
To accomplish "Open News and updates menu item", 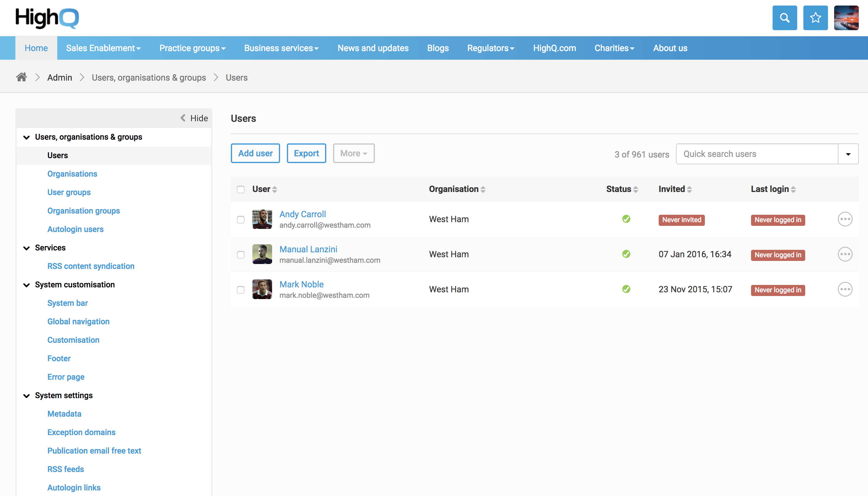I will (373, 48).
